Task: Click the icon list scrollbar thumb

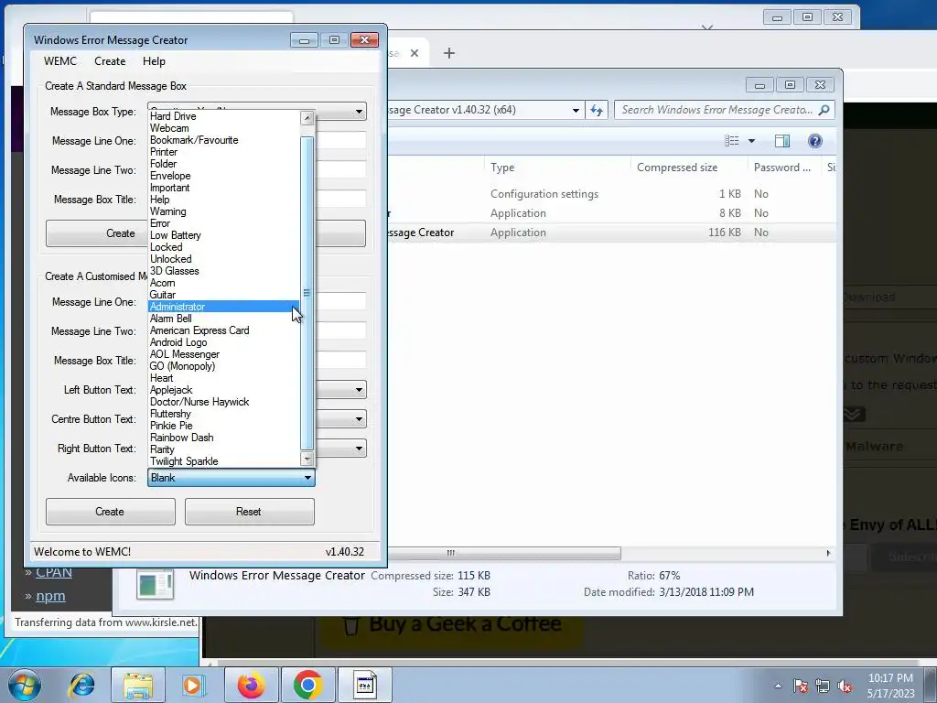Action: [x=307, y=293]
